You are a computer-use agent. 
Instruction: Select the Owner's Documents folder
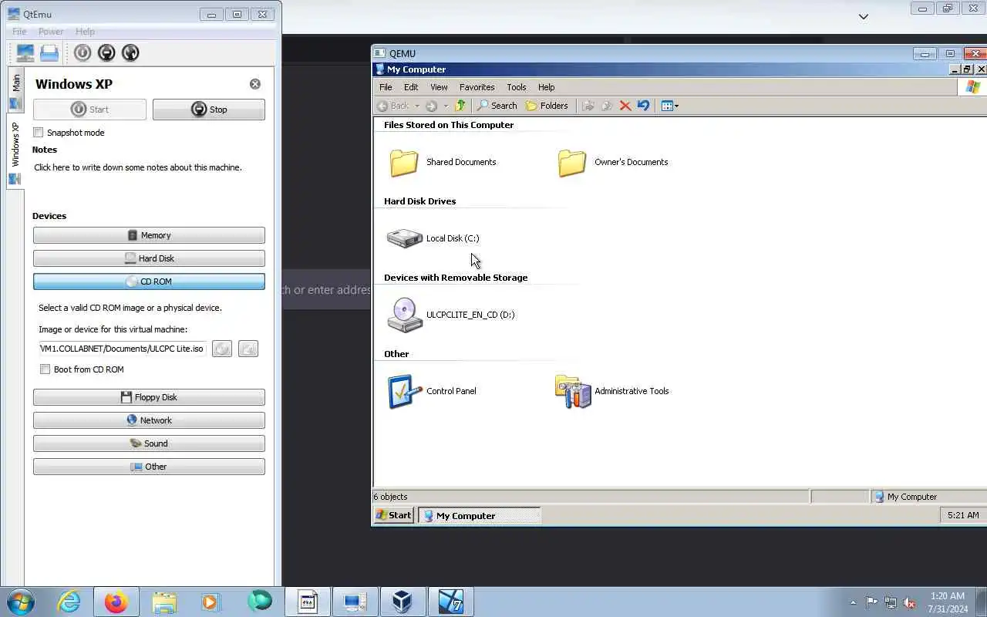(x=612, y=163)
